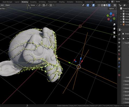Pause the viewport render preview
The height and width of the screenshot is (107, 129).
point(115,5)
